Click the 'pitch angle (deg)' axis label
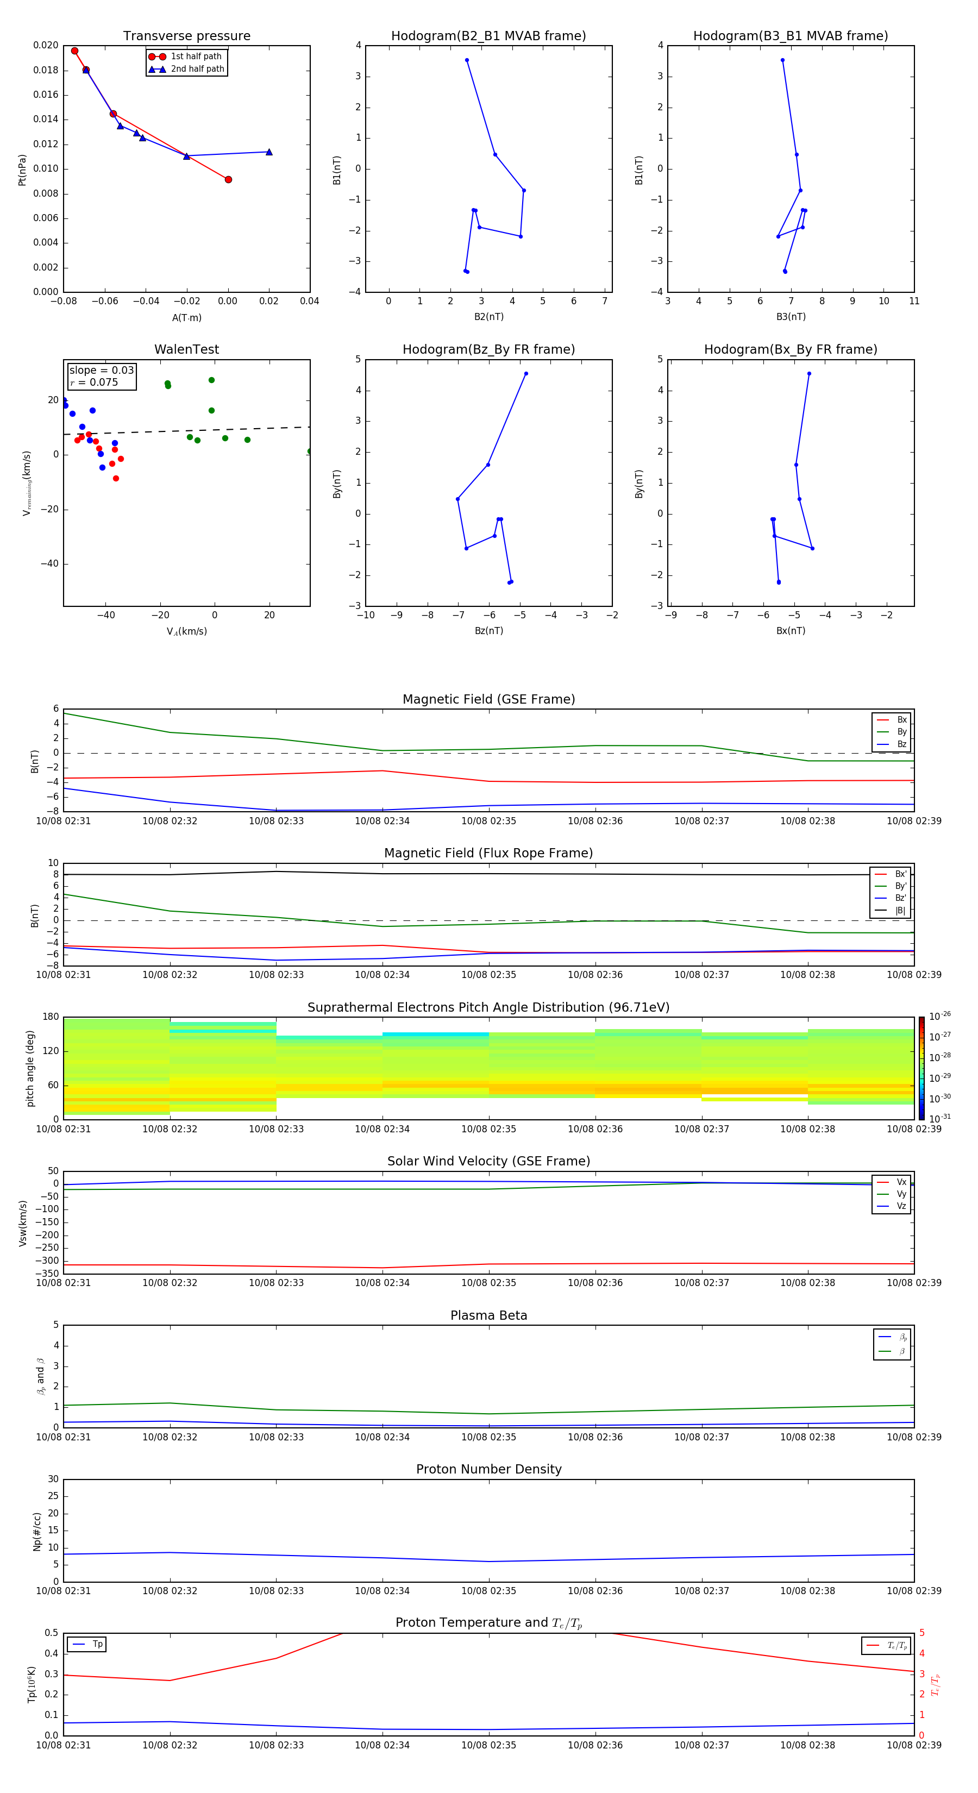The height and width of the screenshot is (1793, 978). tap(30, 1068)
